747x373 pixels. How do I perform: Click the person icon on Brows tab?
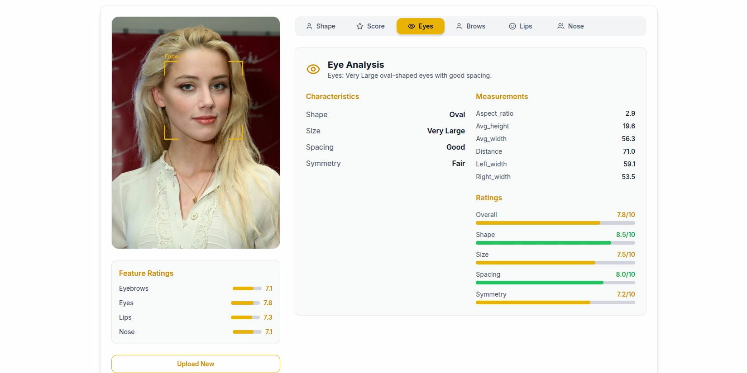point(459,26)
